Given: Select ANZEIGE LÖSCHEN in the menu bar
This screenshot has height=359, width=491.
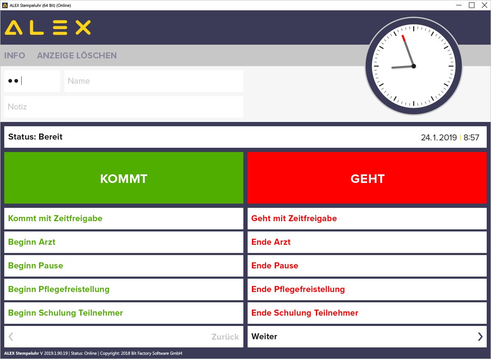Looking at the screenshot, I should click(77, 55).
